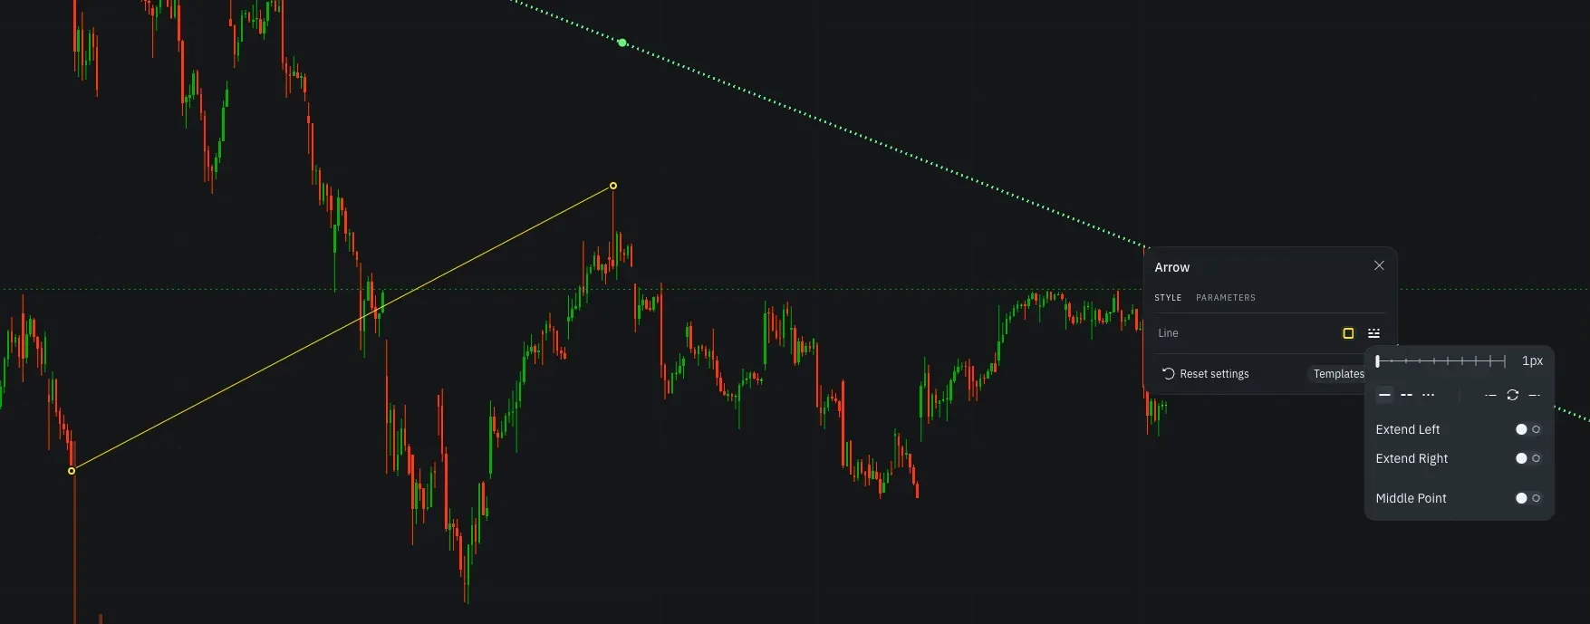Enable the Extend Right toggle
The image size is (1590, 624).
1527,458
